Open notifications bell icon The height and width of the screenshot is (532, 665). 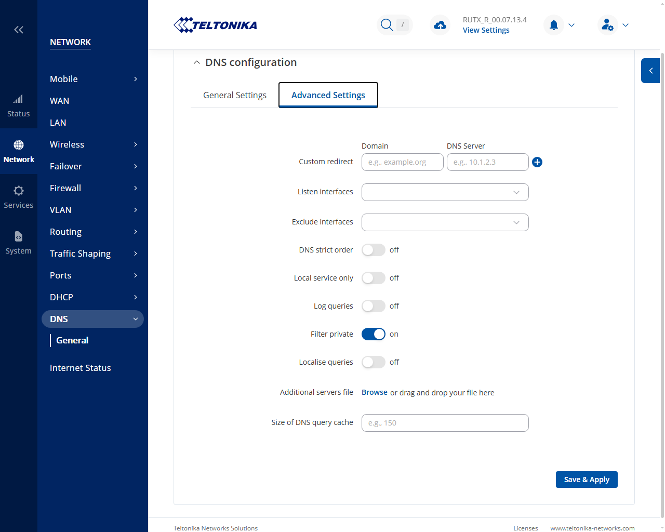pyautogui.click(x=554, y=25)
